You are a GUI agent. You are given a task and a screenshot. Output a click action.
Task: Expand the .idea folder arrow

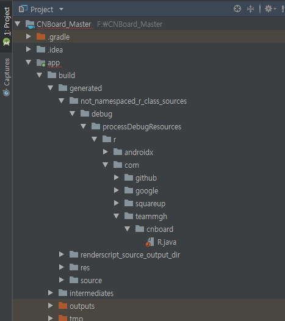(x=29, y=49)
